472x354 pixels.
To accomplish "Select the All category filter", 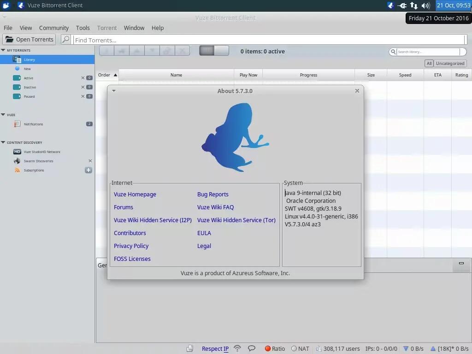I will point(429,64).
